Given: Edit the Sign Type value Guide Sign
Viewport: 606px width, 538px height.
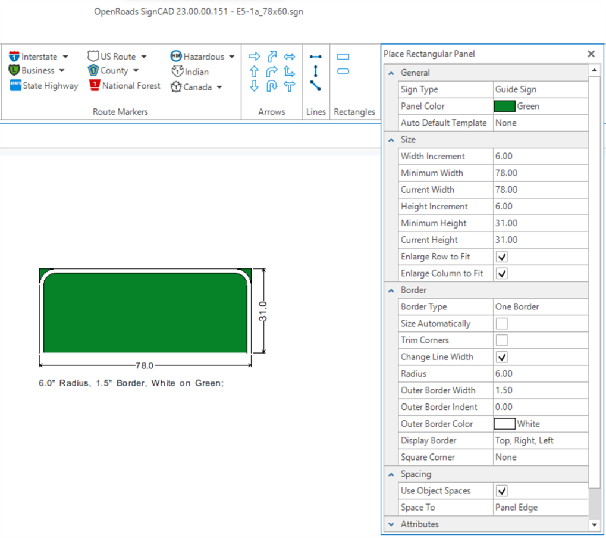Looking at the screenshot, I should pos(541,89).
